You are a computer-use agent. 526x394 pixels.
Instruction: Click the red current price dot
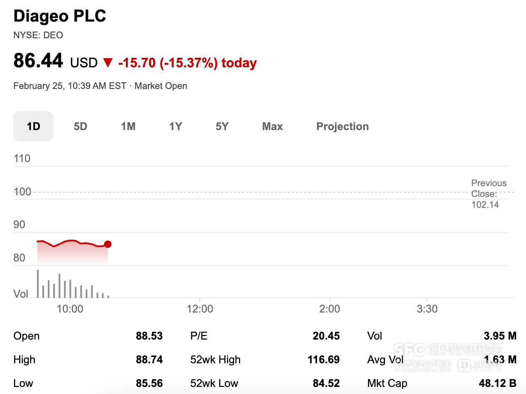108,244
